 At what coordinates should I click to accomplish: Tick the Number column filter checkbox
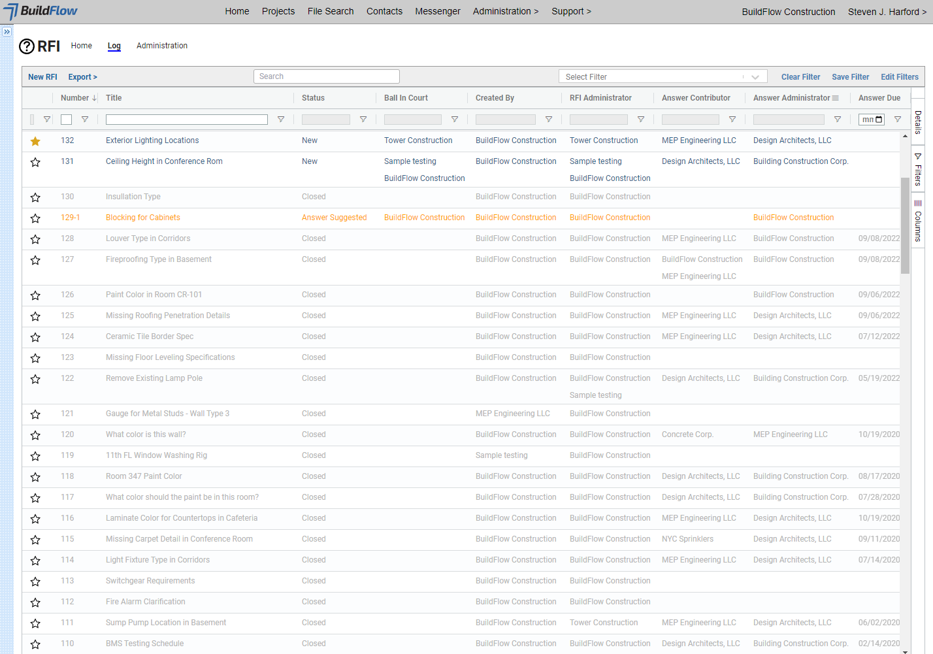coord(66,120)
